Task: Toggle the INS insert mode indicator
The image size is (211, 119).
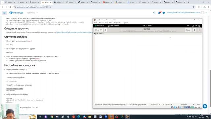Action: point(198,104)
